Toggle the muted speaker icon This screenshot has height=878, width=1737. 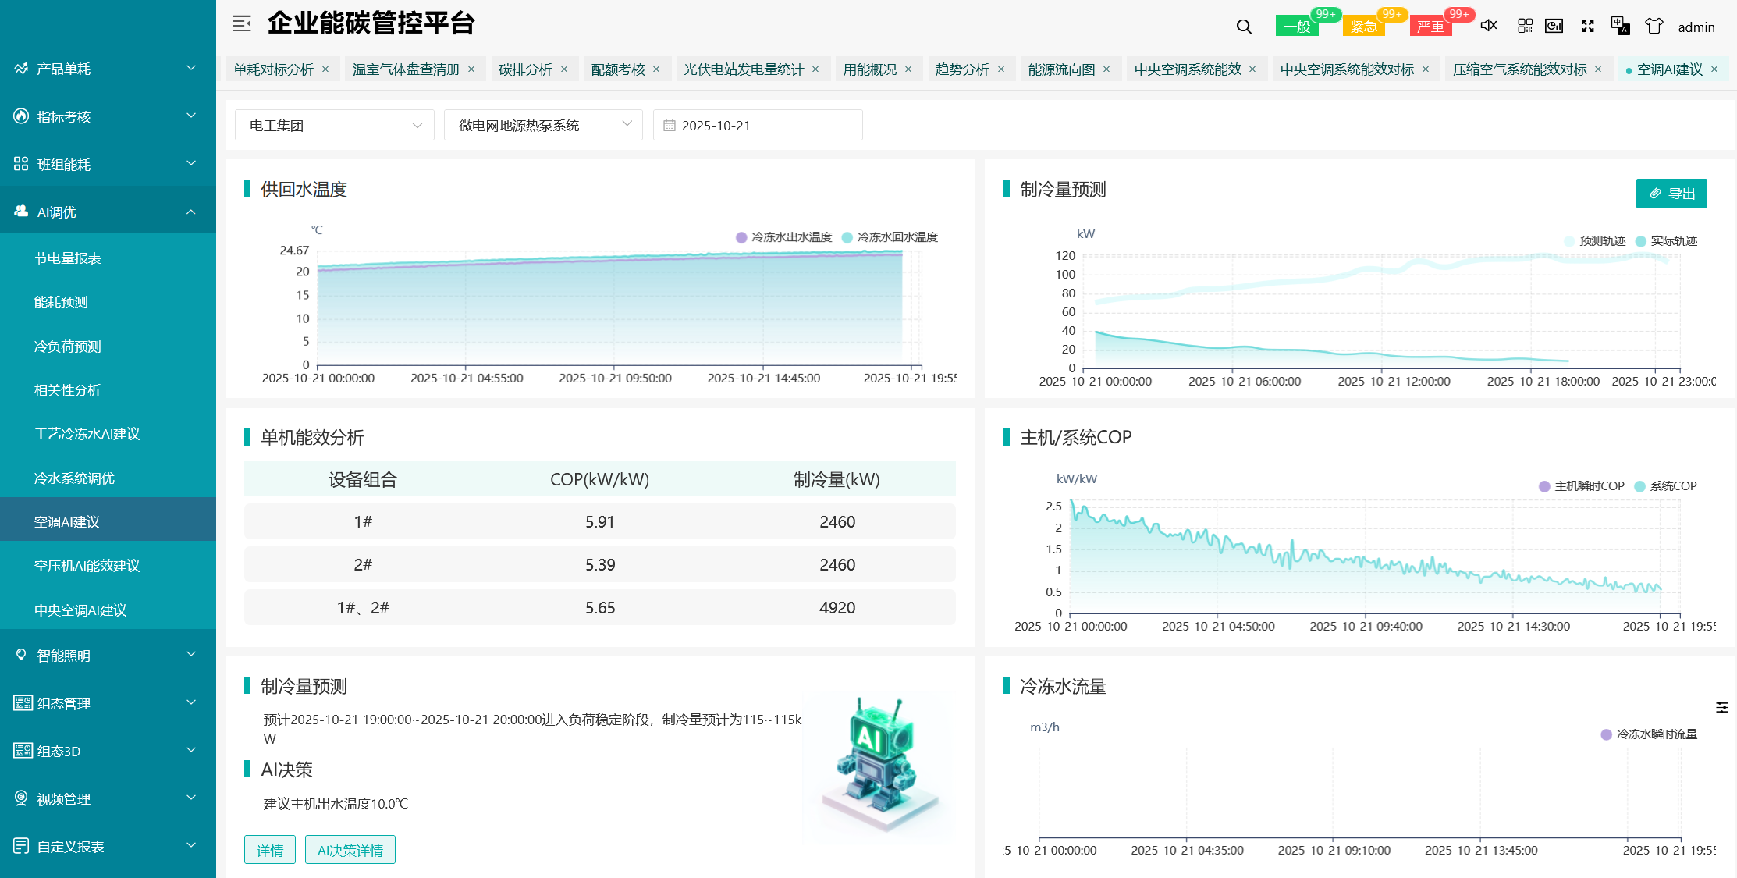tap(1489, 26)
